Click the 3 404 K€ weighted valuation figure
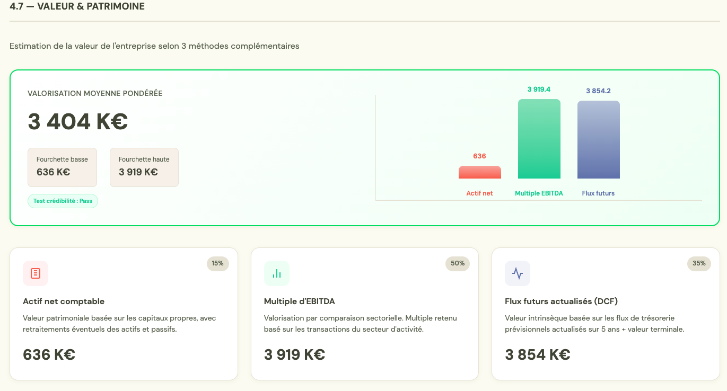 click(x=78, y=122)
